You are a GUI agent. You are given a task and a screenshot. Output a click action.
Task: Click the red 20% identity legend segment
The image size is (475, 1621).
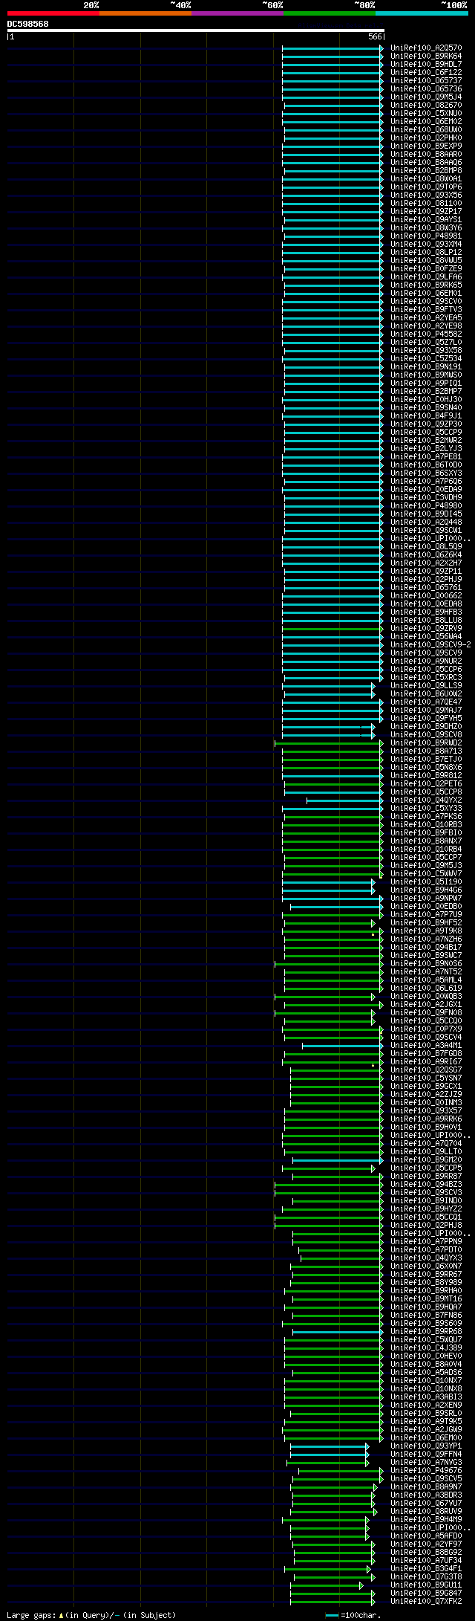(53, 13)
